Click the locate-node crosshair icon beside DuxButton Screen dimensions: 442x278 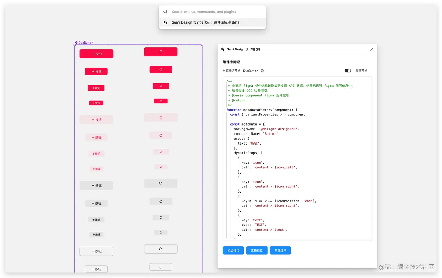click(x=262, y=71)
